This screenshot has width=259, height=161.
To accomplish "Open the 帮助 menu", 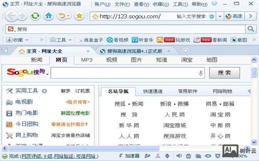I will 199,4.
